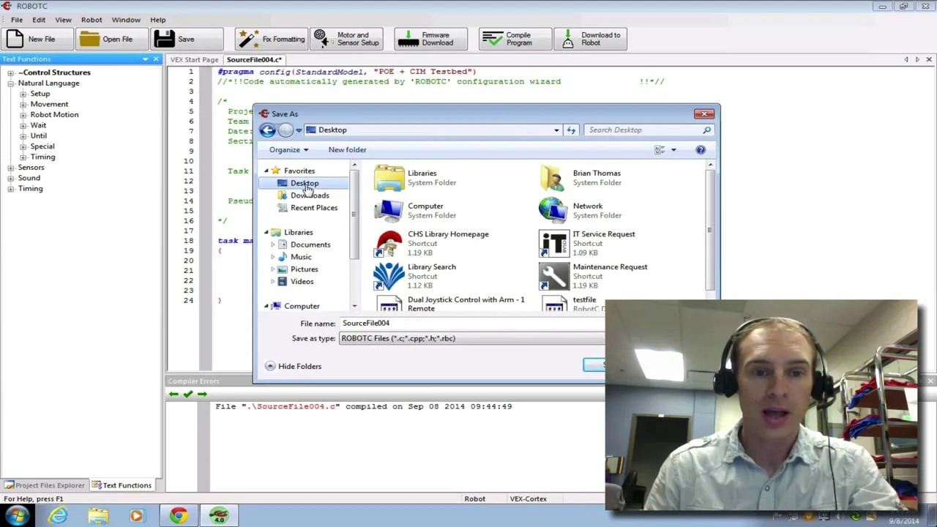Select Recent Places under Favorites

(x=314, y=208)
